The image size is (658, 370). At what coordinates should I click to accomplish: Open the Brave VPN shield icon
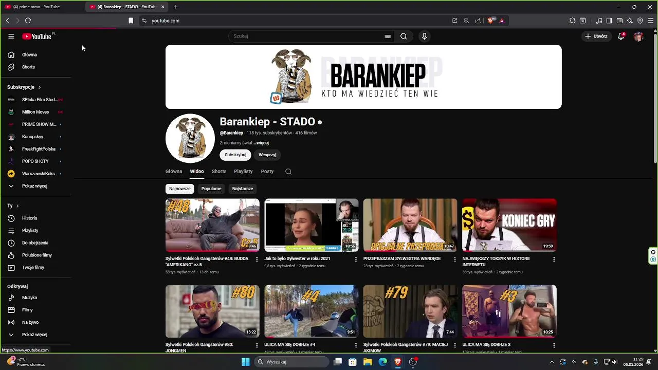[640, 21]
